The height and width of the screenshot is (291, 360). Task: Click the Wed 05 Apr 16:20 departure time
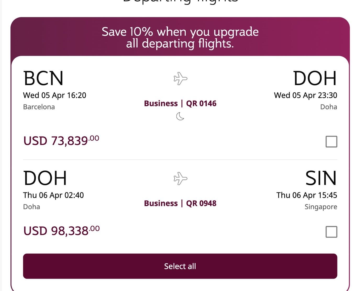54,95
